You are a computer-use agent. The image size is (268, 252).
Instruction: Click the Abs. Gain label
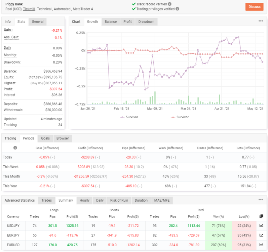point(11,37)
